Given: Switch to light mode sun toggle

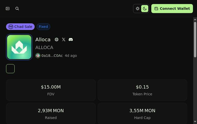Looking at the screenshot, I should click(x=138, y=9).
